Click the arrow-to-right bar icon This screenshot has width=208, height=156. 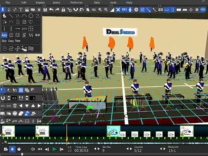click(x=39, y=121)
